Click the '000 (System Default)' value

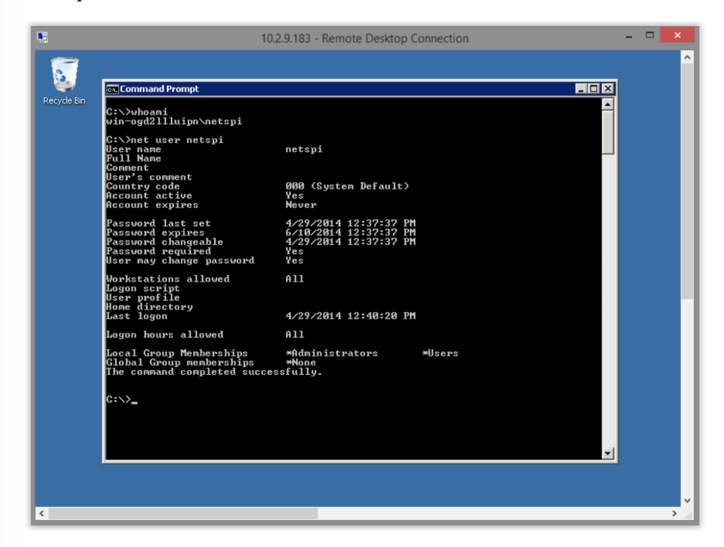coord(348,186)
